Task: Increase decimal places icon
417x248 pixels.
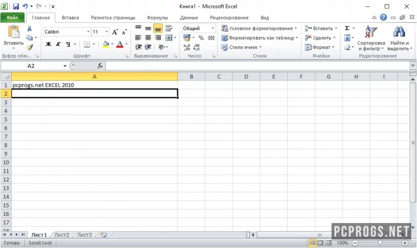Action: (x=187, y=47)
